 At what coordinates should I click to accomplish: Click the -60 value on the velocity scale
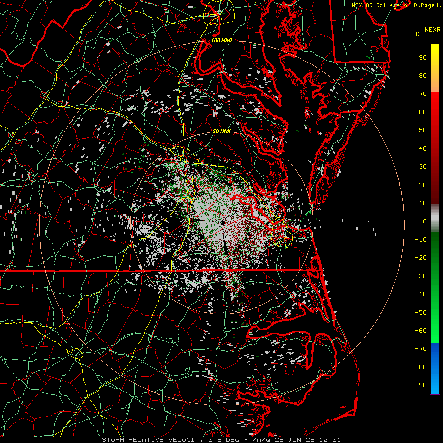click(421, 331)
